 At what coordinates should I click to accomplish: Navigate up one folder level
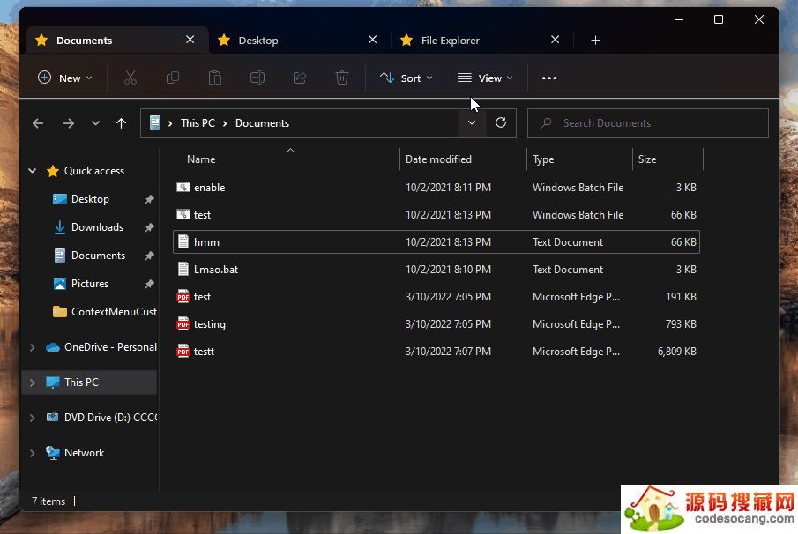(x=121, y=123)
